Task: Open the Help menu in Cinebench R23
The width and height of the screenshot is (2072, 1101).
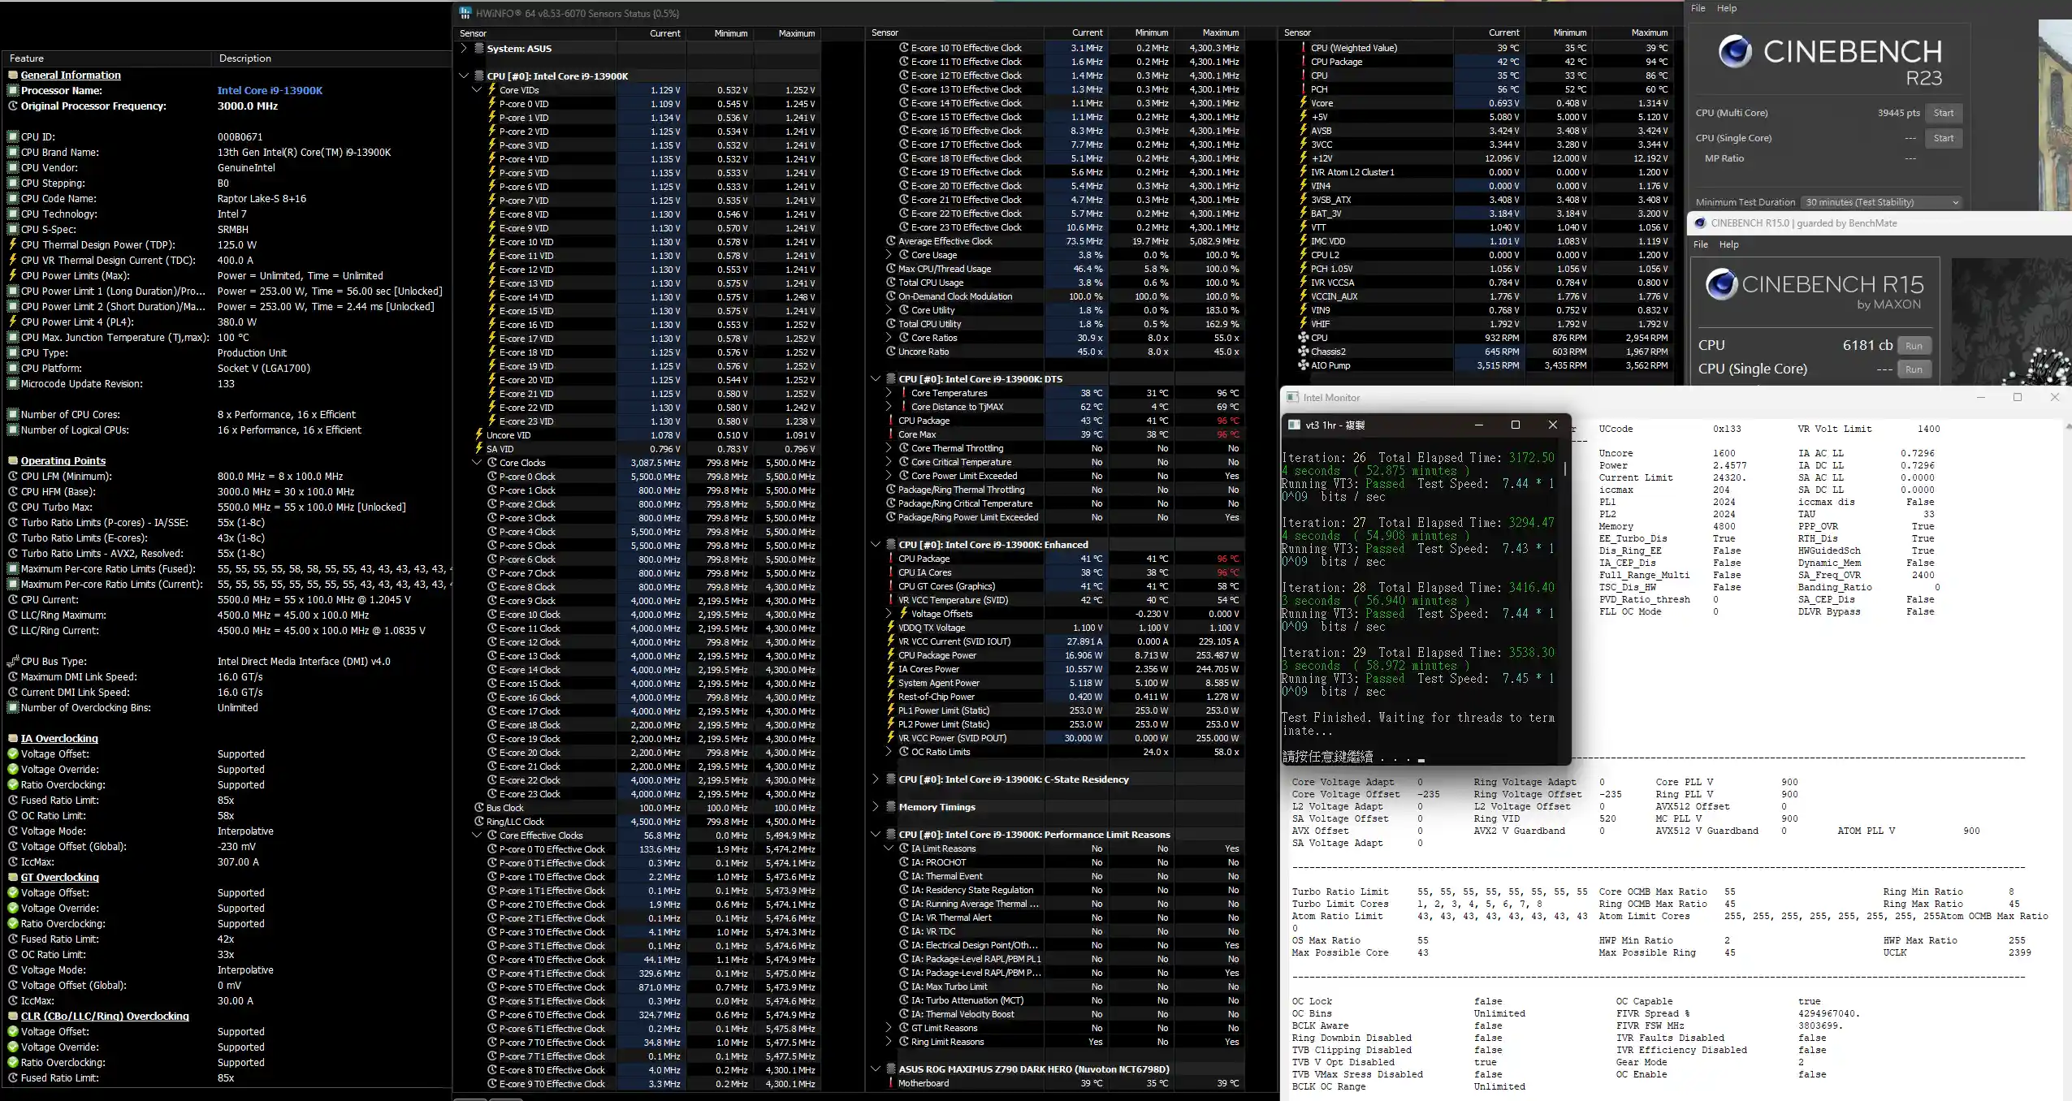Action: pos(1727,8)
